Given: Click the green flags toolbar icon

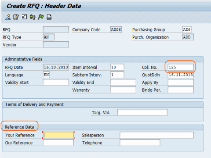Looking at the screenshot, I should coord(41,17).
